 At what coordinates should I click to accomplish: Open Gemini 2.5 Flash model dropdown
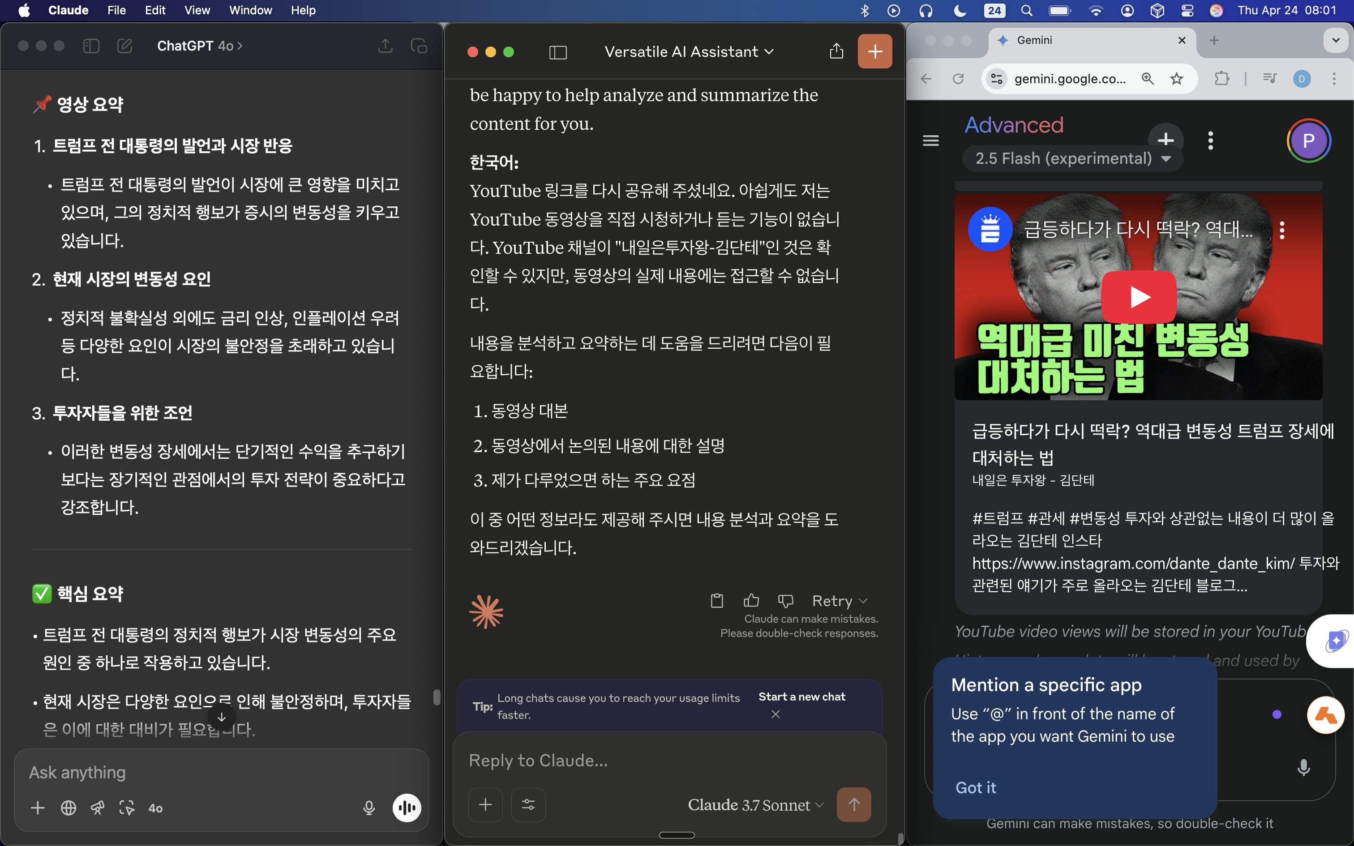[x=1072, y=158]
